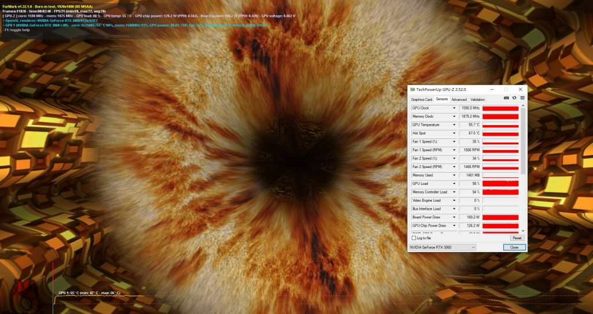Open the GPU Temperature sensor dropdown arrow
The height and width of the screenshot is (314, 593).
point(454,125)
